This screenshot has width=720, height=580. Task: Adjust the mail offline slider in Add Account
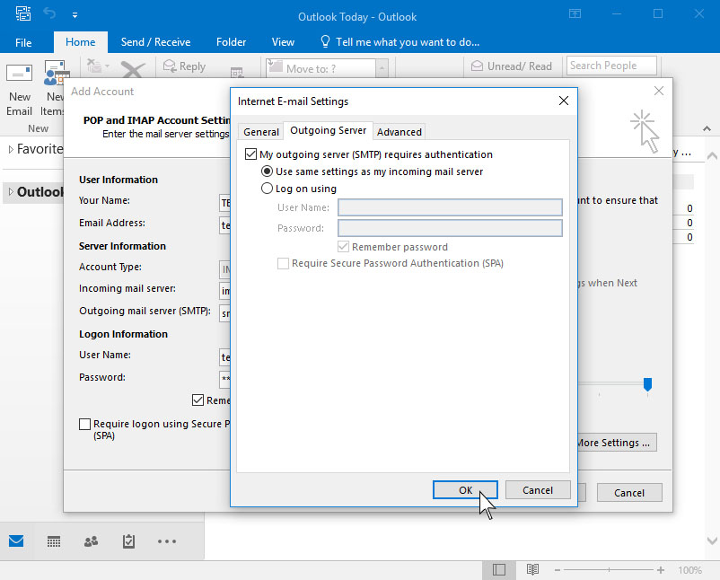[x=647, y=384]
